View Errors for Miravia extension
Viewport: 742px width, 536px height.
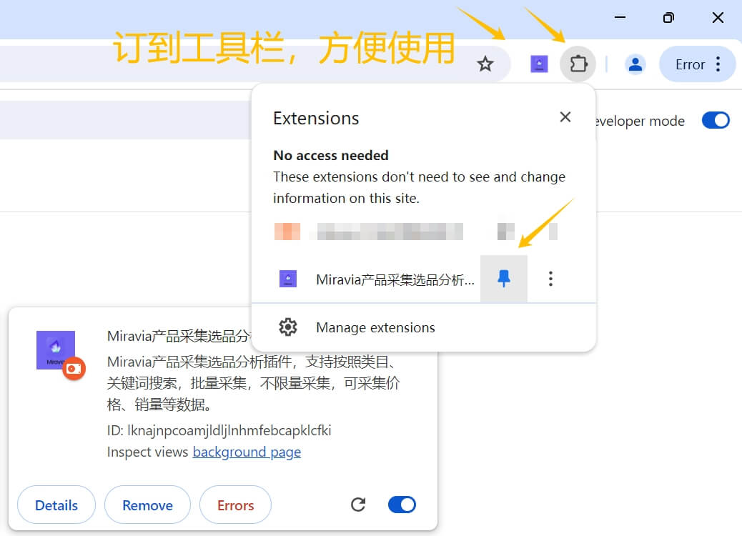coord(235,505)
